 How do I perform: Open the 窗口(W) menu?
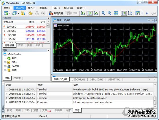tap(68, 8)
